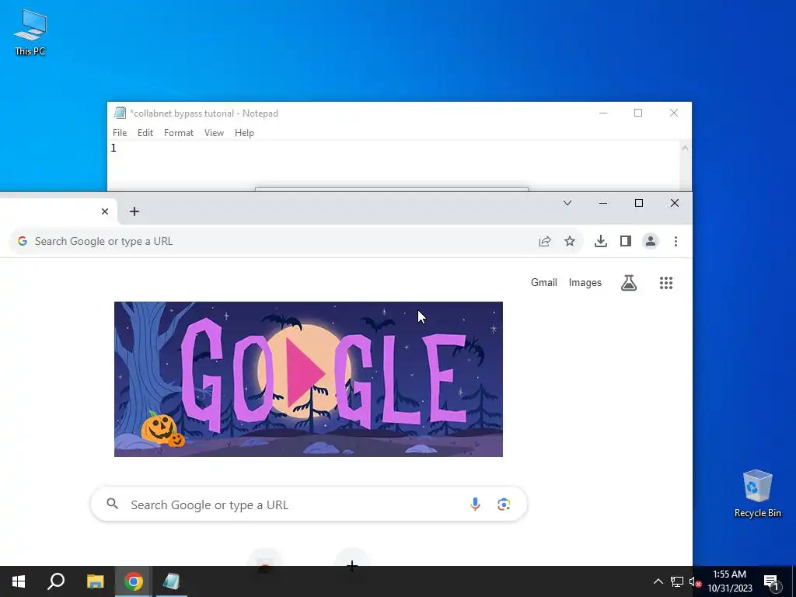Open new Chrome tab with plus button
Image resolution: width=796 pixels, height=597 pixels.
point(134,211)
